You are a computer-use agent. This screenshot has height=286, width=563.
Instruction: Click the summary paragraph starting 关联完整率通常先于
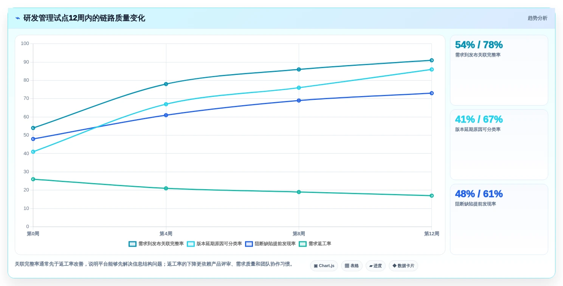tap(155, 264)
